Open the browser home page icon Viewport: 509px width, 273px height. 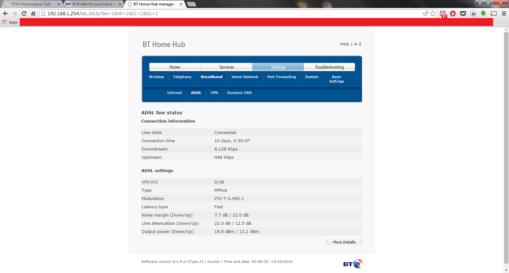pos(33,14)
